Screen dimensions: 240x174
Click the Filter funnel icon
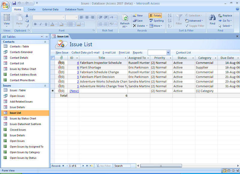point(179,18)
